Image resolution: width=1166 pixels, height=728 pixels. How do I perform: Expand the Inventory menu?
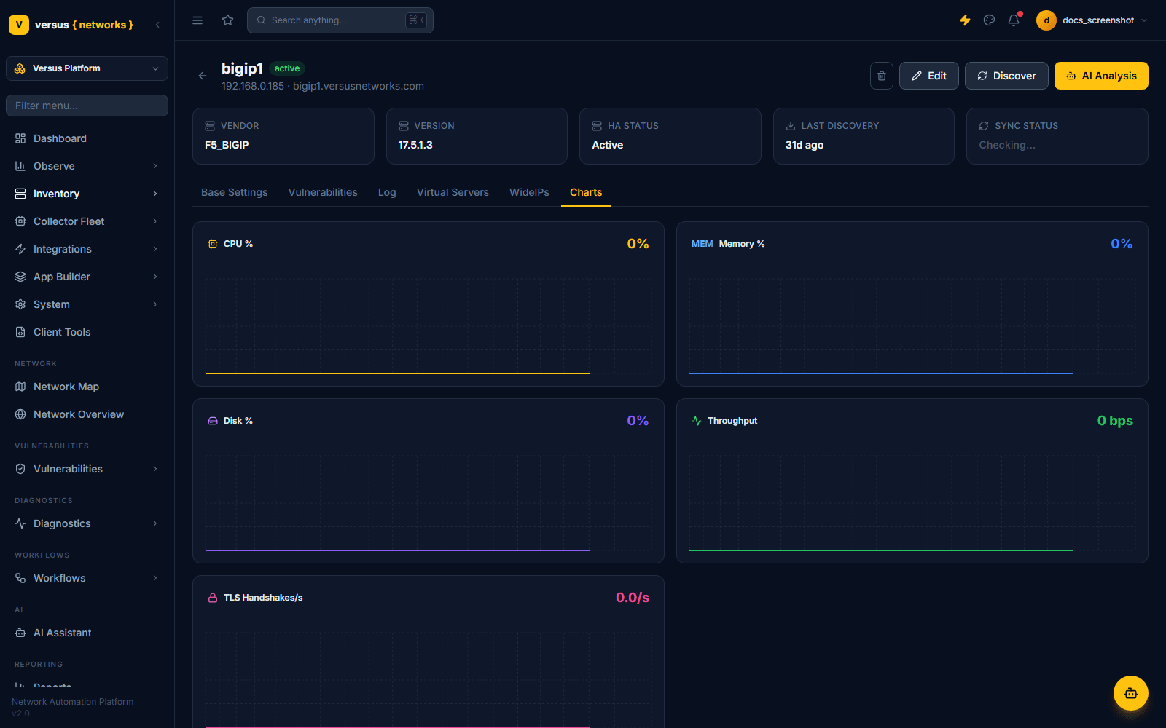click(x=87, y=194)
